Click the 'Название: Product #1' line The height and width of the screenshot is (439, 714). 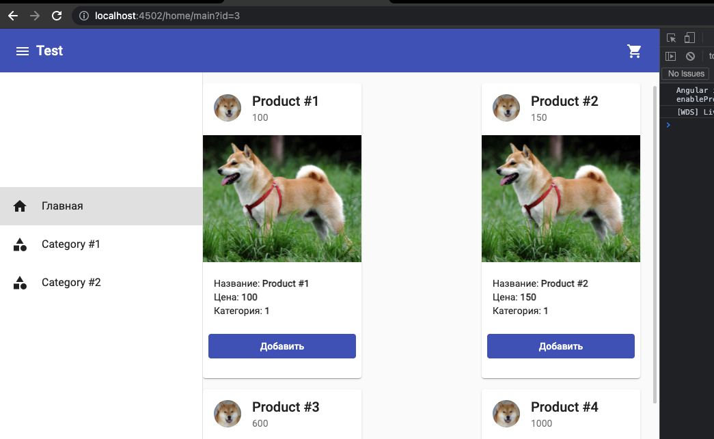click(262, 283)
